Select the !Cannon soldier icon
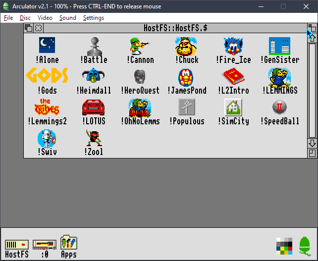This screenshot has height=261, width=318. coord(140,46)
